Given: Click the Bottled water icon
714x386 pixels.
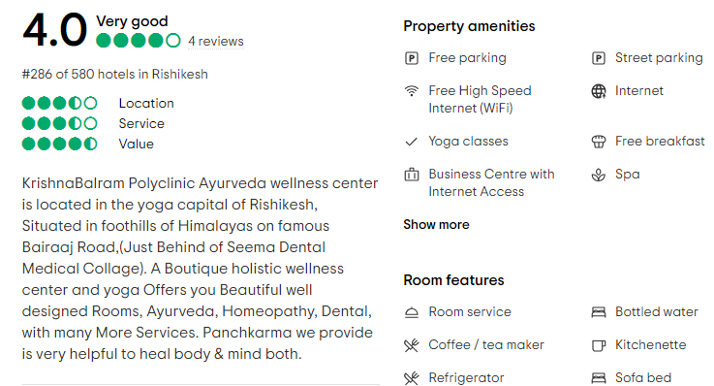Looking at the screenshot, I should coord(599,312).
